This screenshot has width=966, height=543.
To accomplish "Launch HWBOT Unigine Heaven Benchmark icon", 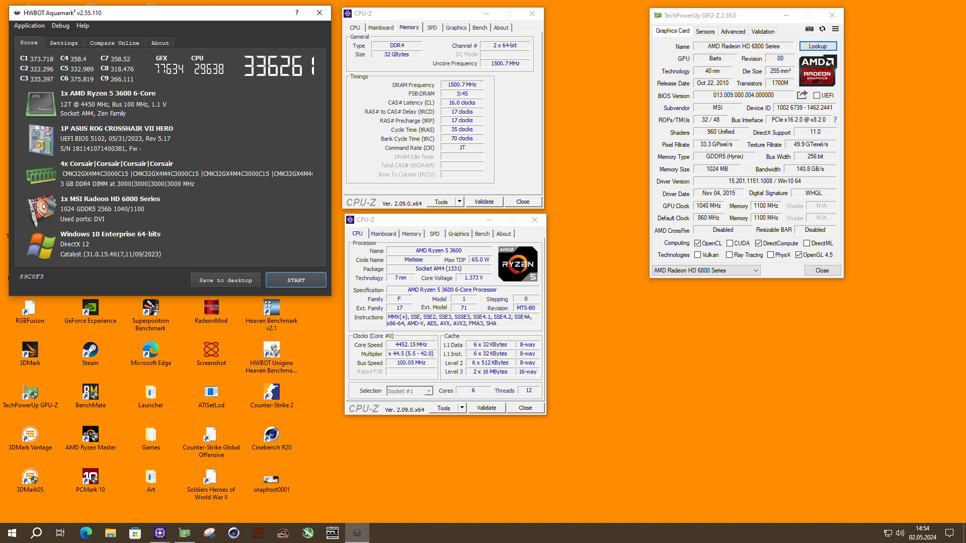I will 271,357.
